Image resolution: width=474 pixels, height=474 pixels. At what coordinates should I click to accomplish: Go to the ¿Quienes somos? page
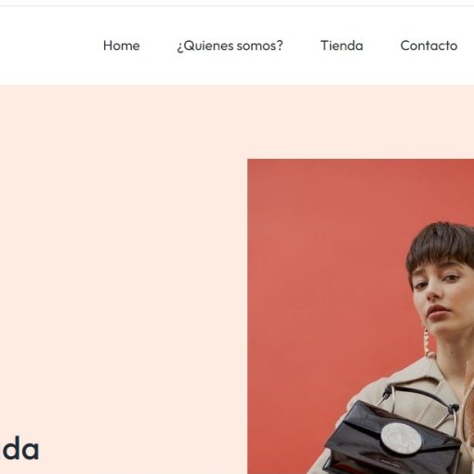tap(230, 46)
